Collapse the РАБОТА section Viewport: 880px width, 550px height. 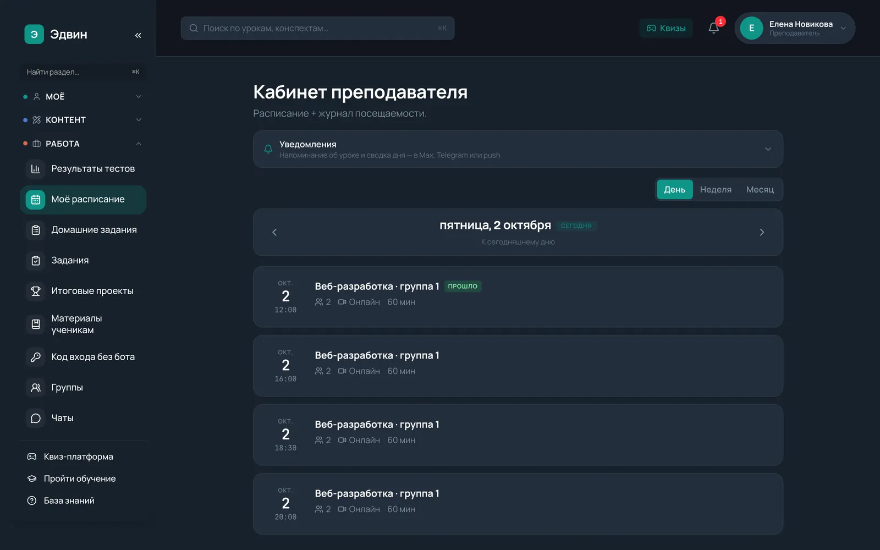tap(139, 144)
